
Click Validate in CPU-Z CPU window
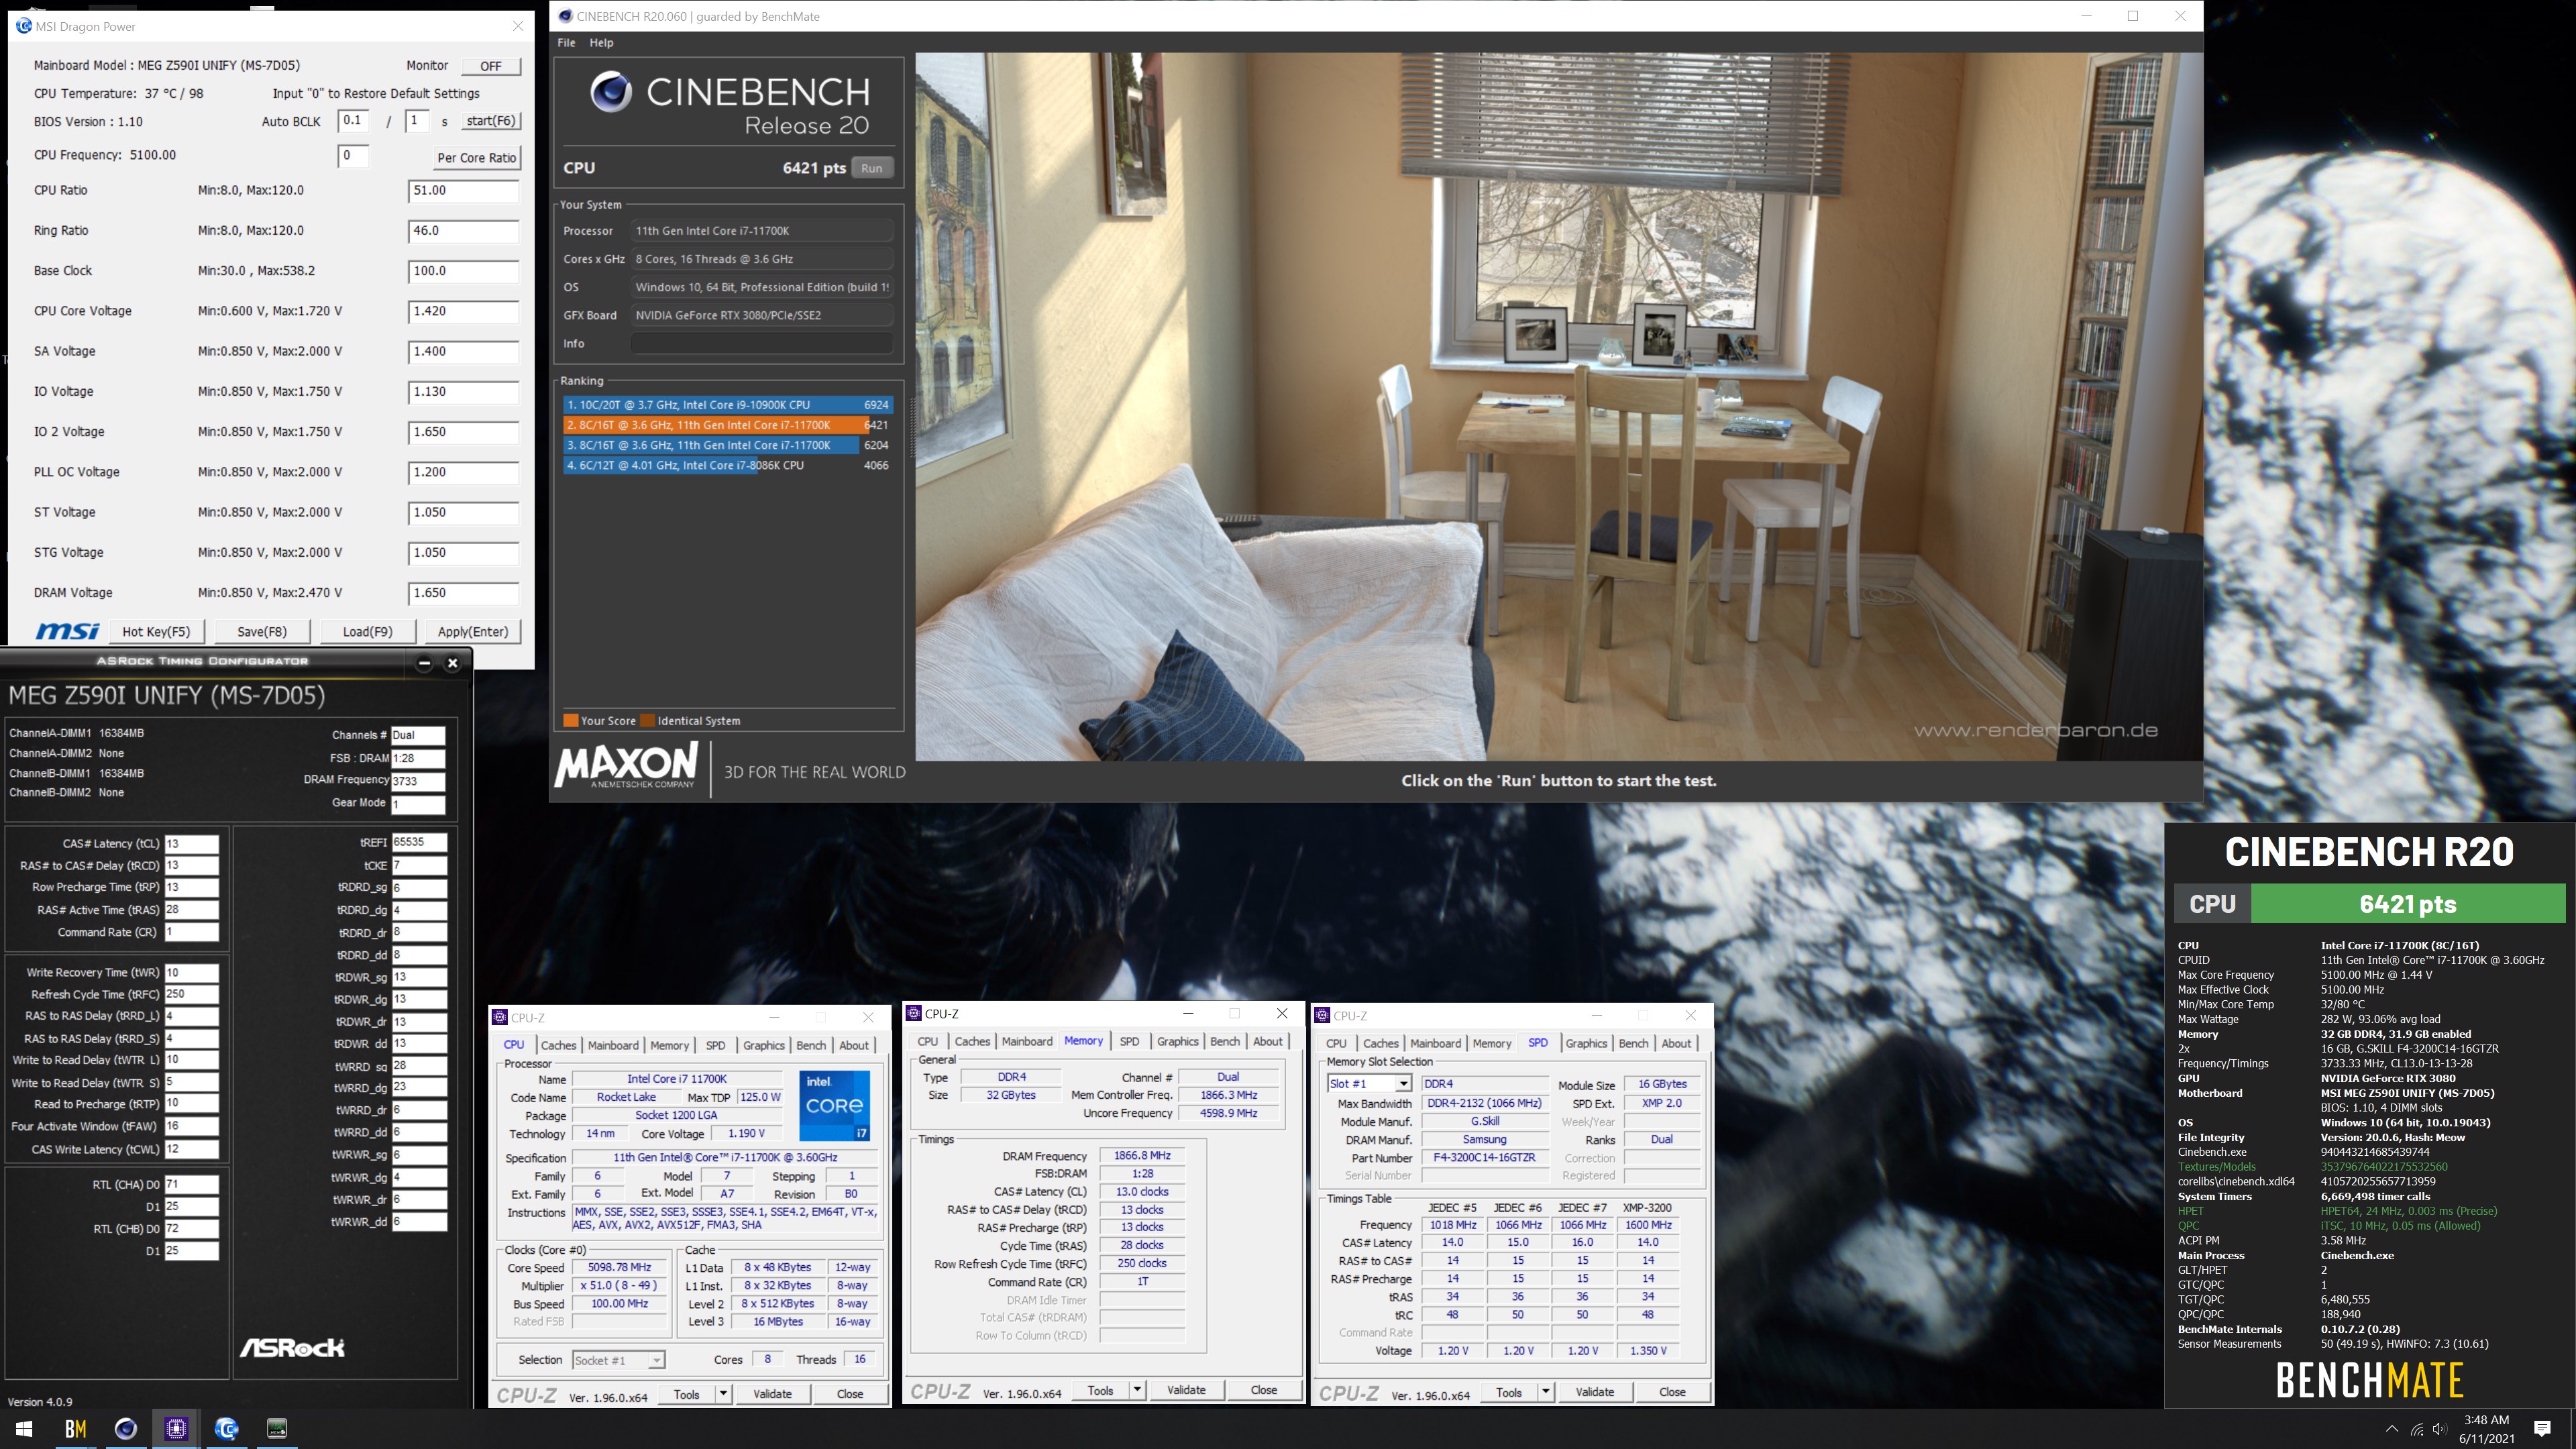[772, 1394]
